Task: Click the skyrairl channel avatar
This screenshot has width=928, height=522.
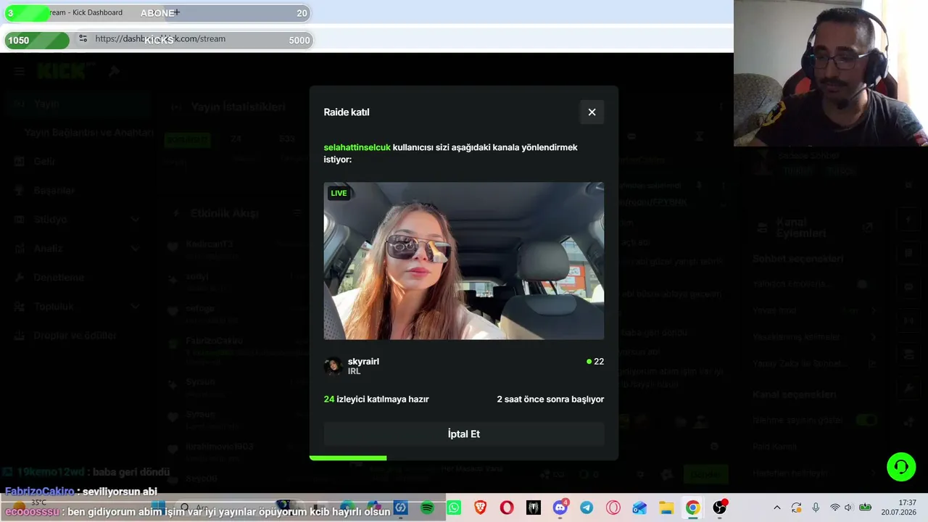Action: (x=333, y=366)
